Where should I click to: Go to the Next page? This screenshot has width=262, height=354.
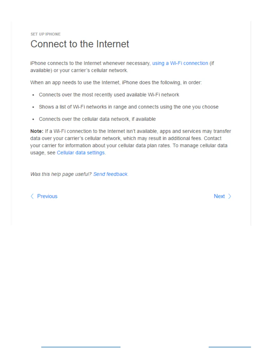(x=219, y=196)
